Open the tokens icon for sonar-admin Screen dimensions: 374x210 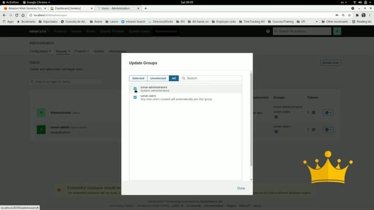point(313,129)
